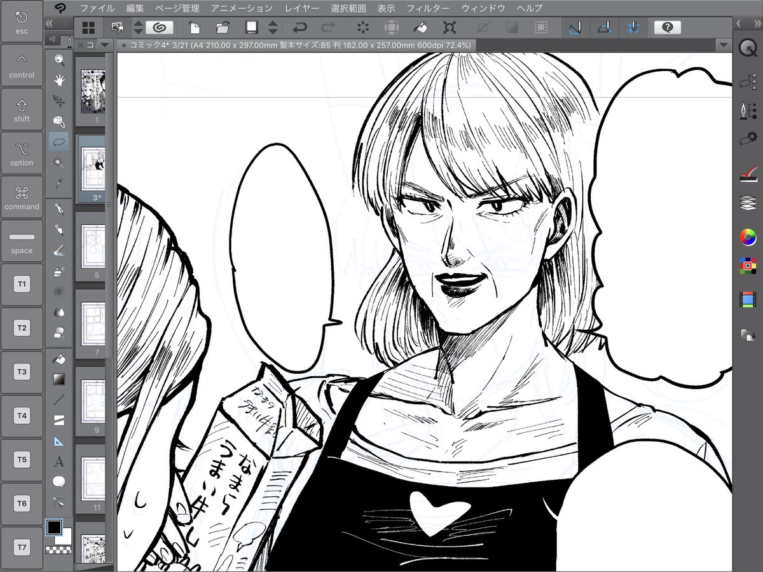Image resolution: width=763 pixels, height=572 pixels.
Task: Select the Brush tool
Action: pyautogui.click(x=59, y=250)
